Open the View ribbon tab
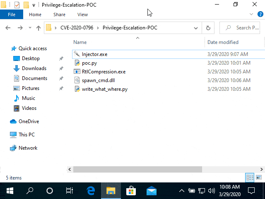The width and height of the screenshot is (265, 199). [x=82, y=15]
